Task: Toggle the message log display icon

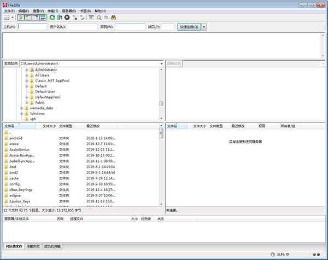Action: point(20,18)
